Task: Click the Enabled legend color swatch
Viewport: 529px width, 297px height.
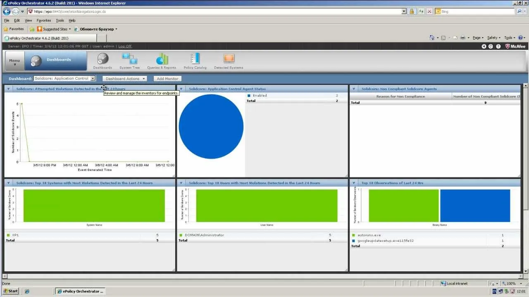Action: pos(249,96)
